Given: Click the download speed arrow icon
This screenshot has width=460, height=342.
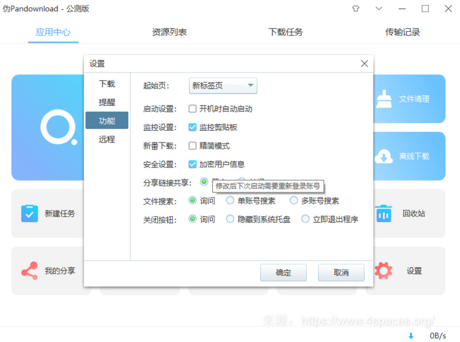Looking at the screenshot, I should (411, 336).
